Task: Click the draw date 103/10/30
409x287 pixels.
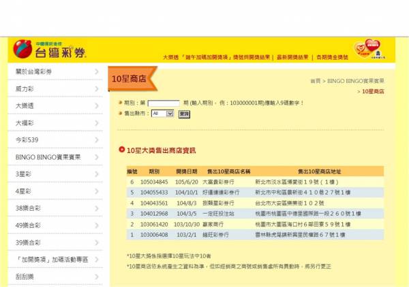Action: [x=187, y=224]
